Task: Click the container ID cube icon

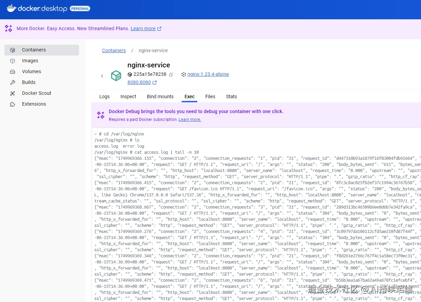Action: click(x=129, y=74)
